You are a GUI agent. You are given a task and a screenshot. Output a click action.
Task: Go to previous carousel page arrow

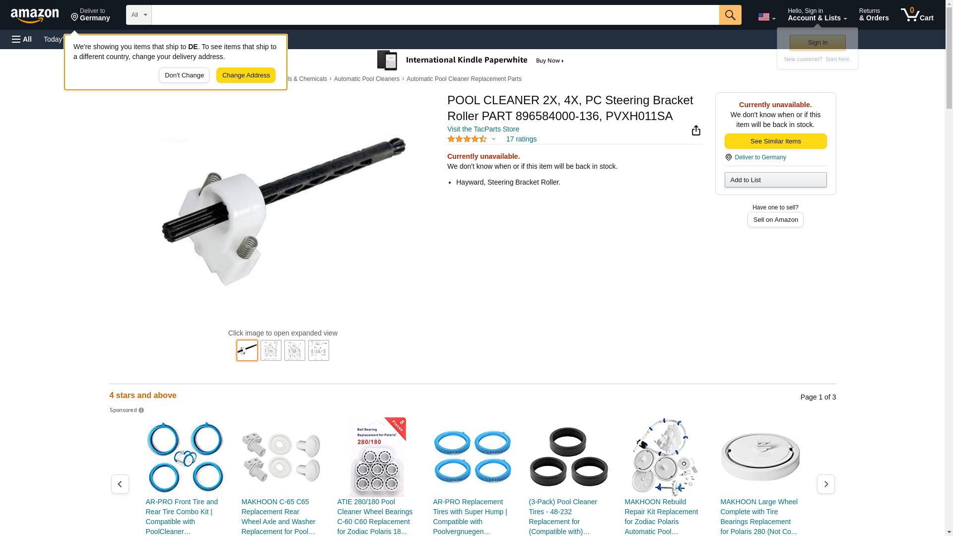[x=120, y=484]
